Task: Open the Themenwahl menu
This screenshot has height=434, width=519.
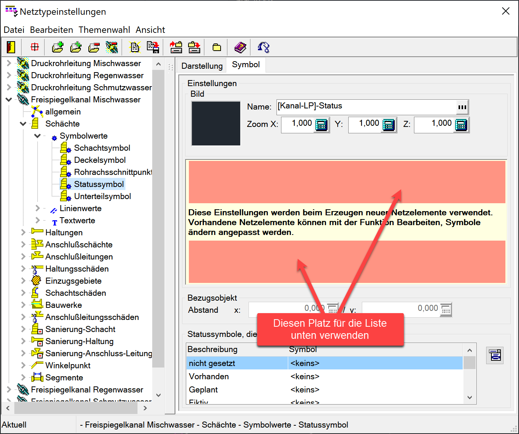Action: 104,30
